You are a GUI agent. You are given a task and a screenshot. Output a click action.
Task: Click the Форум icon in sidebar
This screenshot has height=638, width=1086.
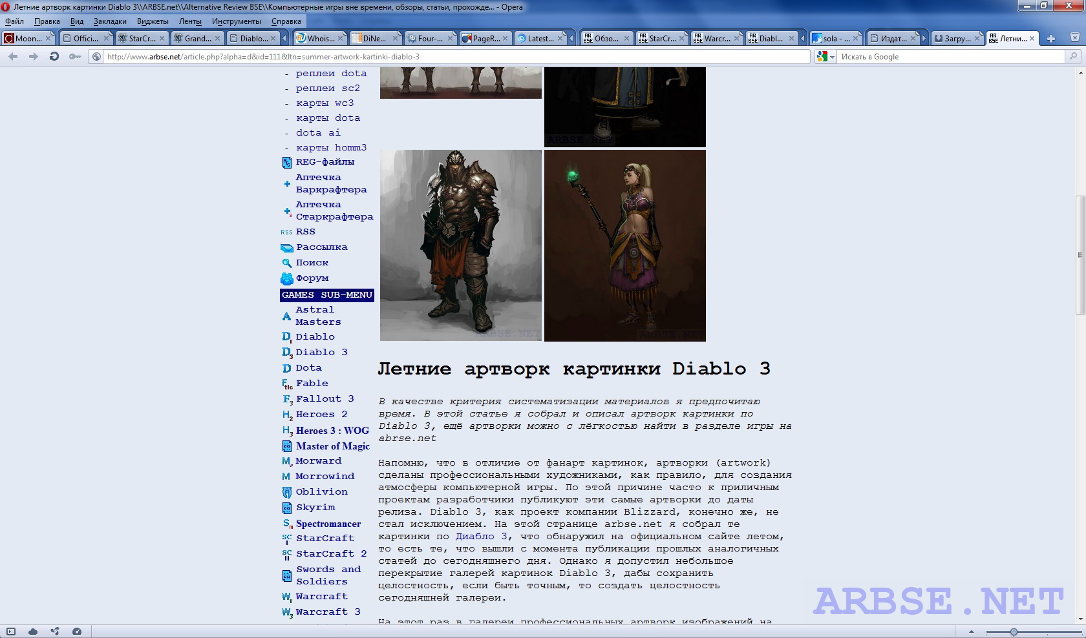[x=287, y=279]
